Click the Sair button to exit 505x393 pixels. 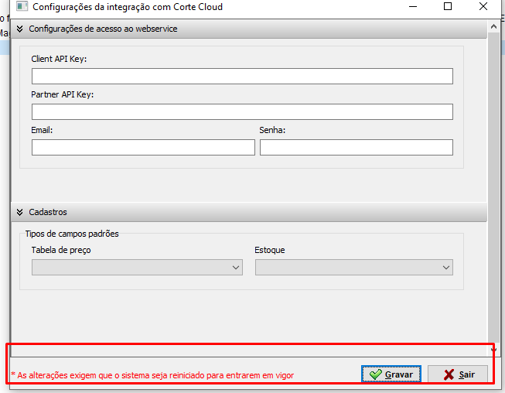point(458,374)
